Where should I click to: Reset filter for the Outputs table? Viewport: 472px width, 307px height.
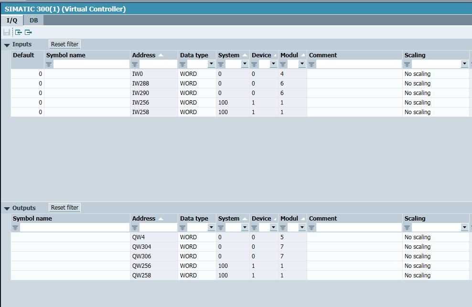[64, 207]
